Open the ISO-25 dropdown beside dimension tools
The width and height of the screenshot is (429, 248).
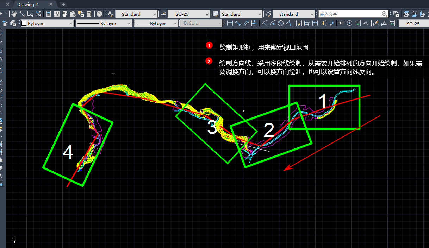point(414,23)
